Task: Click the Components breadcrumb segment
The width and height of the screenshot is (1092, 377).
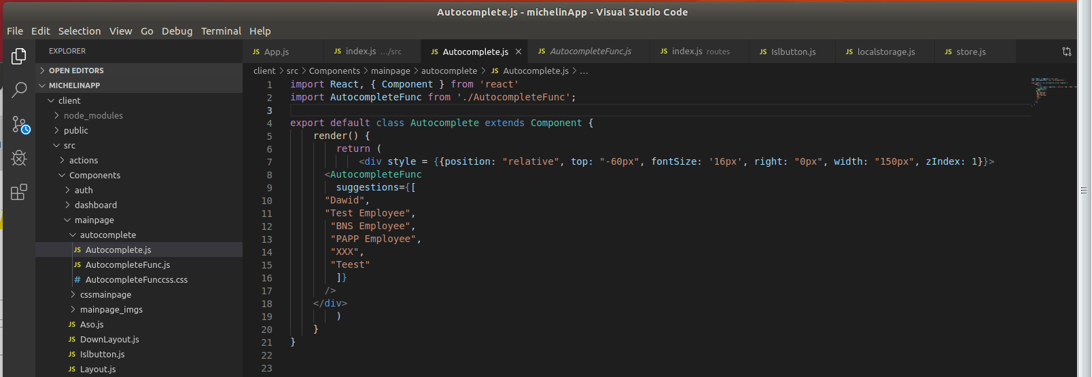Action: click(334, 71)
